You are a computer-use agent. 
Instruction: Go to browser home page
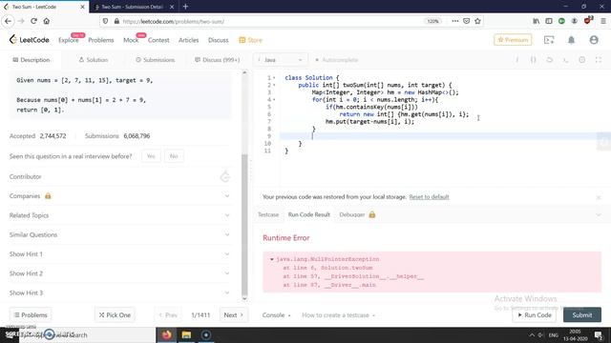point(47,21)
